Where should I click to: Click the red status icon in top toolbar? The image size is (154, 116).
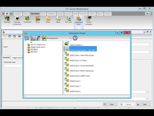click(3, 14)
